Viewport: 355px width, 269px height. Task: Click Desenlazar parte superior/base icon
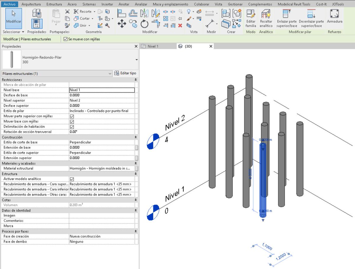[x=311, y=18]
